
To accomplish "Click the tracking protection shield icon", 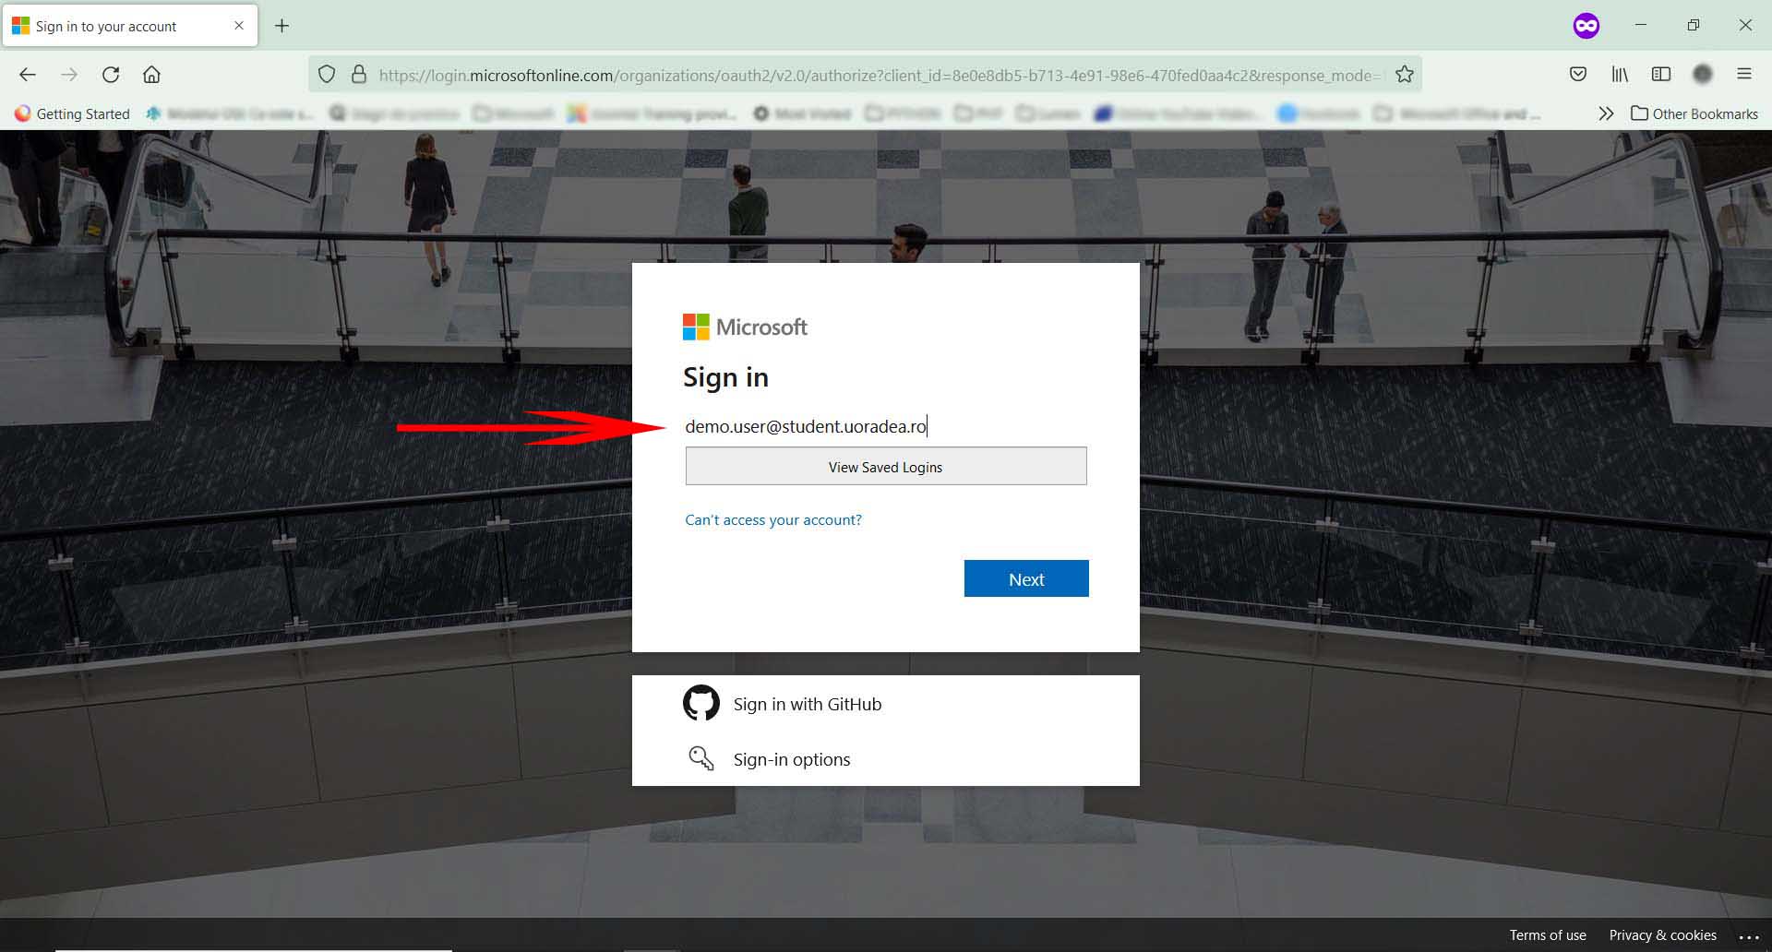I will point(327,75).
